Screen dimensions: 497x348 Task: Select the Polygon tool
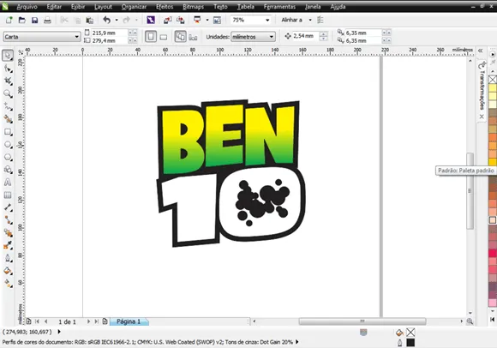point(8,157)
